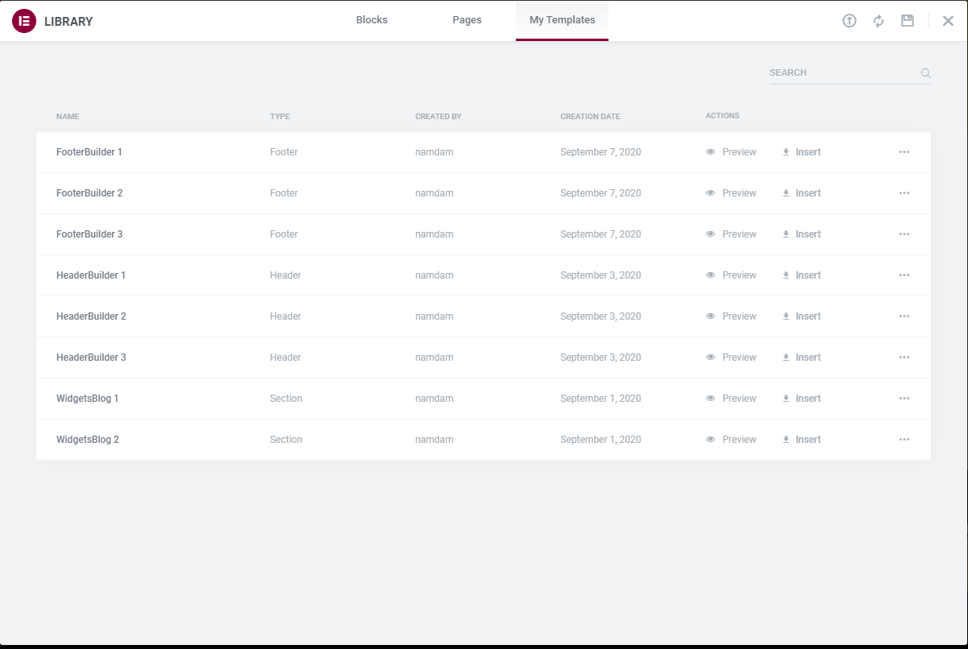Expand the three-dot menu for WidgetsBlog 1

[904, 399]
